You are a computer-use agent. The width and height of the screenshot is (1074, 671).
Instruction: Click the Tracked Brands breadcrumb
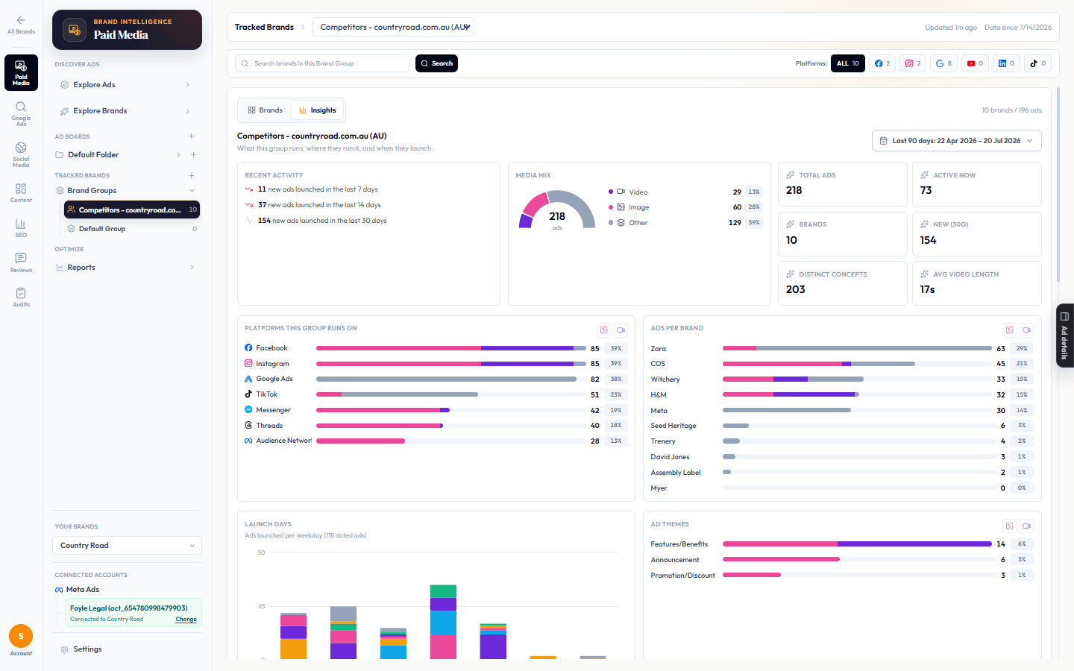pos(264,27)
